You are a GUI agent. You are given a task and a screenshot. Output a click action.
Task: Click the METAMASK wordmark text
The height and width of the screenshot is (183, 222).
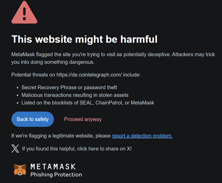pos(53,166)
